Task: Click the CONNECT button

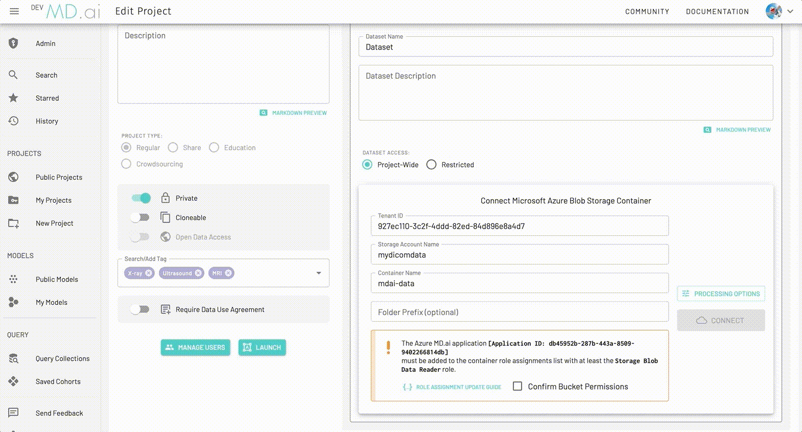Action: 721,320
